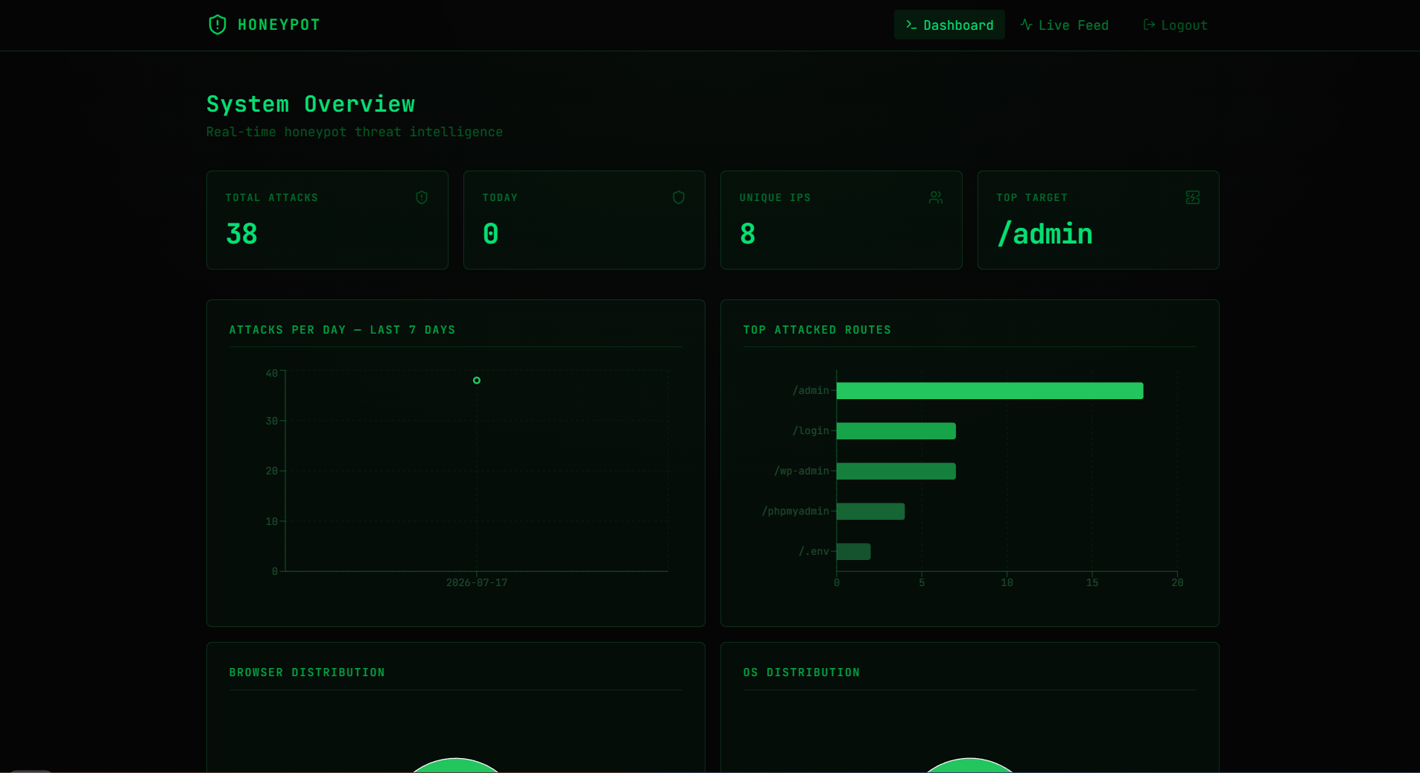This screenshot has height=773, width=1420.
Task: Click the Top Attacked Routes panel title
Action: coord(817,330)
